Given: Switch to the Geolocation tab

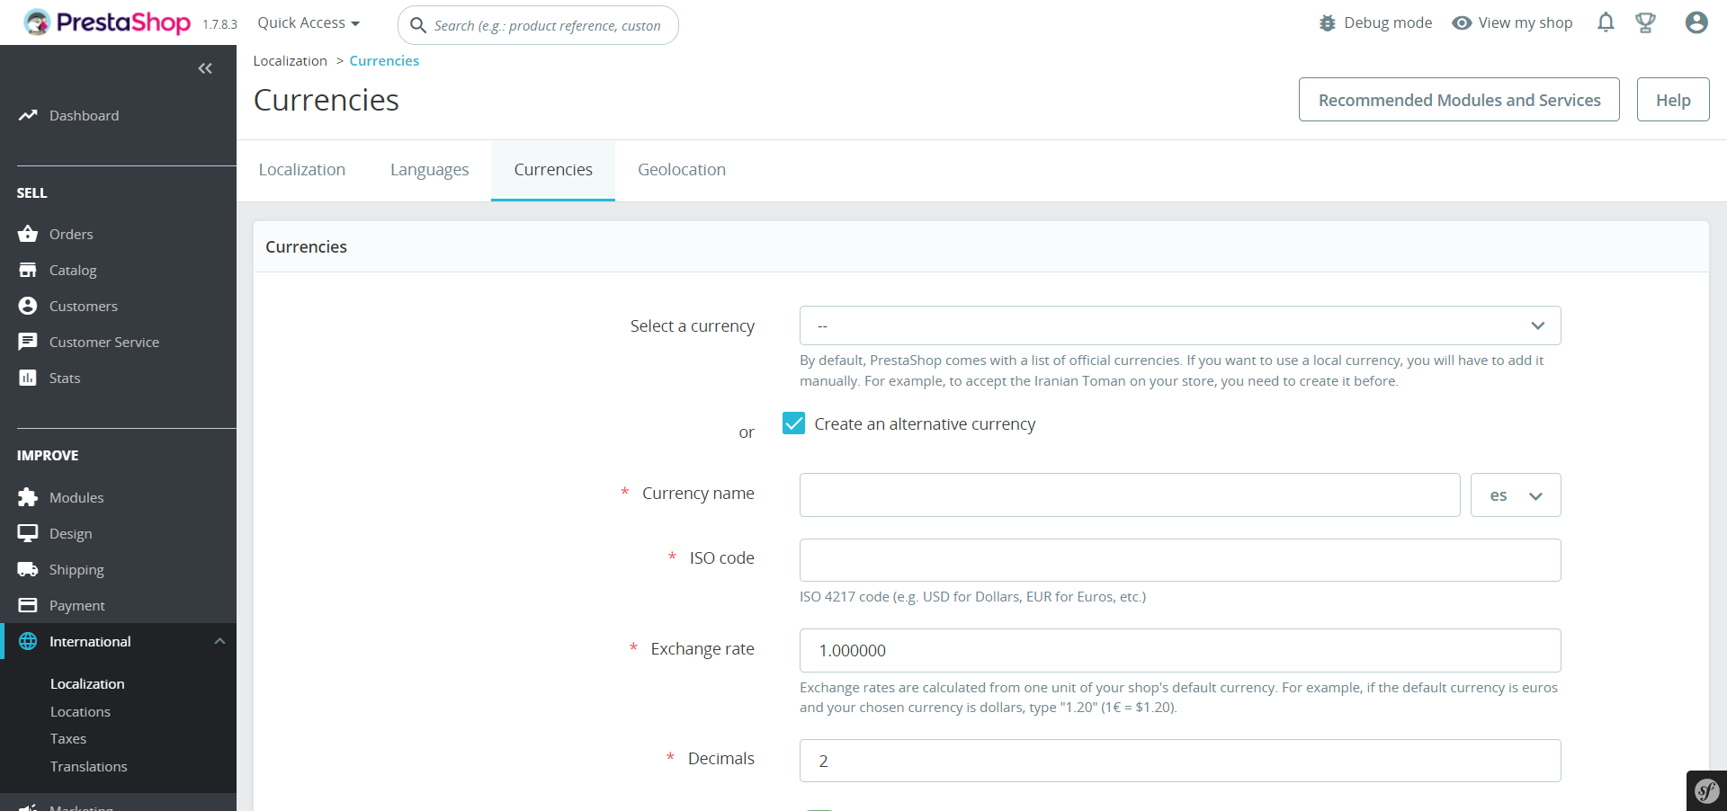Looking at the screenshot, I should click(681, 170).
